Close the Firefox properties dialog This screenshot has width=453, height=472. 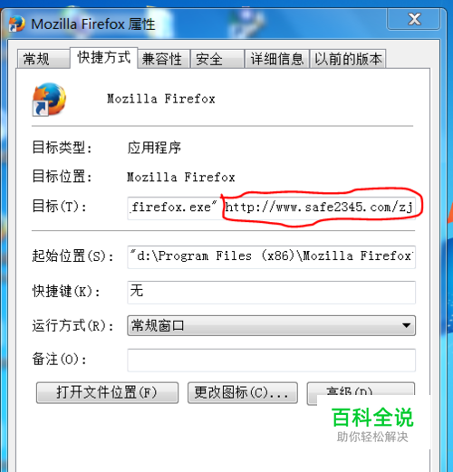point(414,19)
